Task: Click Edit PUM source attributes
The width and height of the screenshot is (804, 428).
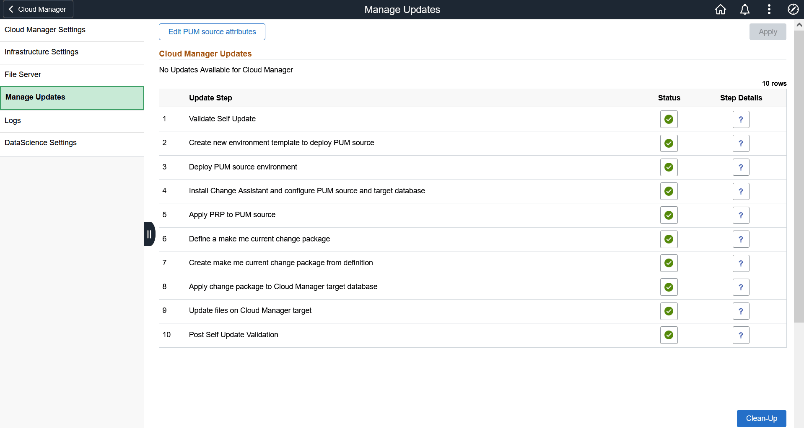Action: 212,31
